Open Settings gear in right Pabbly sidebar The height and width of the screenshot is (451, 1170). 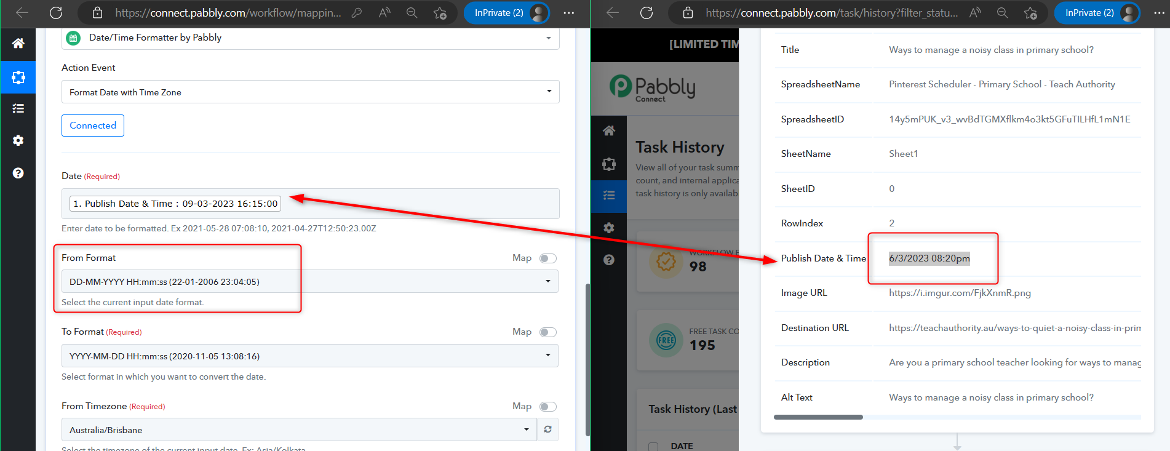pos(609,228)
